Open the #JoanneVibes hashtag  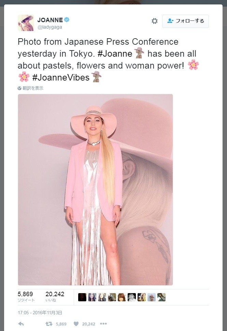pos(61,77)
